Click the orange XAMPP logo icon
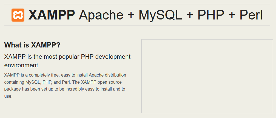This screenshot has width=276, height=118. pyautogui.click(x=18, y=15)
